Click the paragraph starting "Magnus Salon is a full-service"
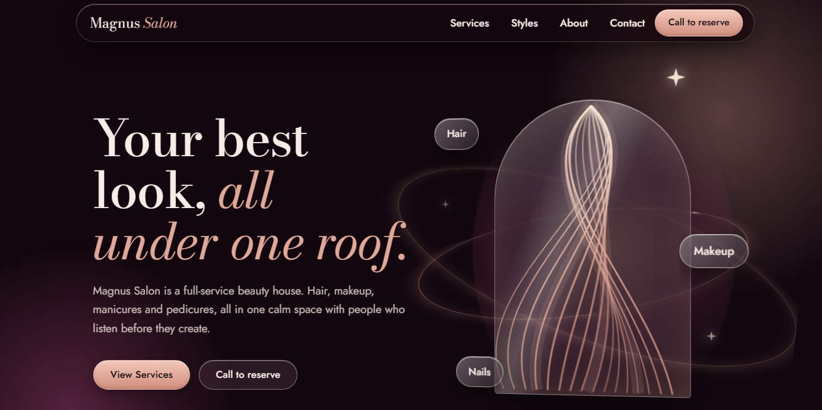Image resolution: width=822 pixels, height=410 pixels. pos(249,309)
